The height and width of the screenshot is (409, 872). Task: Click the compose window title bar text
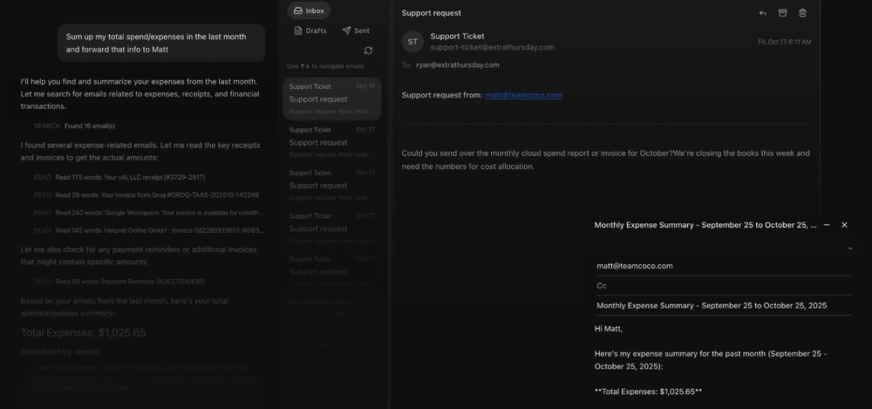(705, 225)
